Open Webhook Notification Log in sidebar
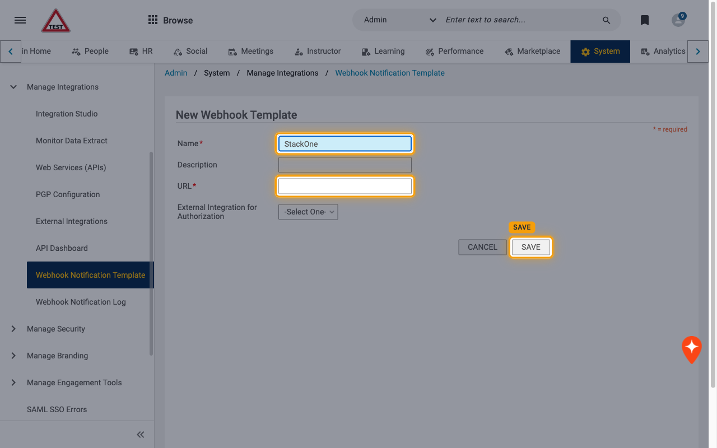Image resolution: width=717 pixels, height=448 pixels. 81,302
